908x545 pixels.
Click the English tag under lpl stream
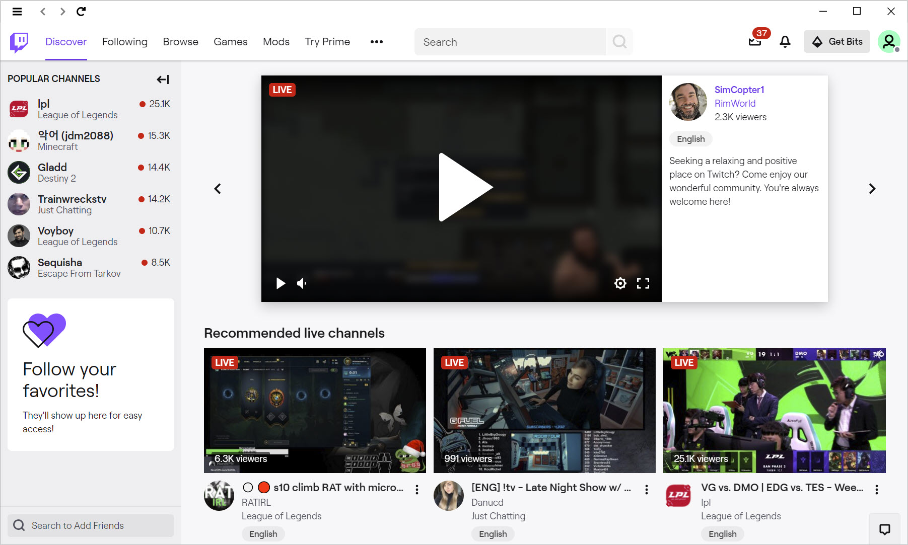pyautogui.click(x=723, y=534)
